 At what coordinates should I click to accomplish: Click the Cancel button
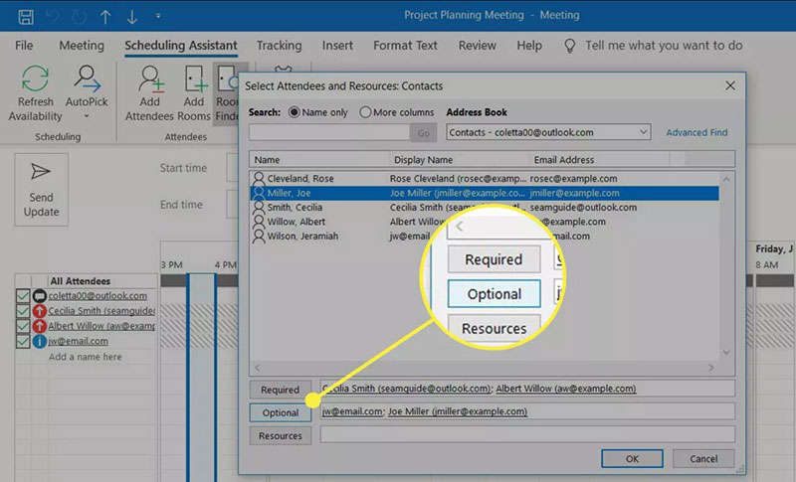(x=703, y=459)
